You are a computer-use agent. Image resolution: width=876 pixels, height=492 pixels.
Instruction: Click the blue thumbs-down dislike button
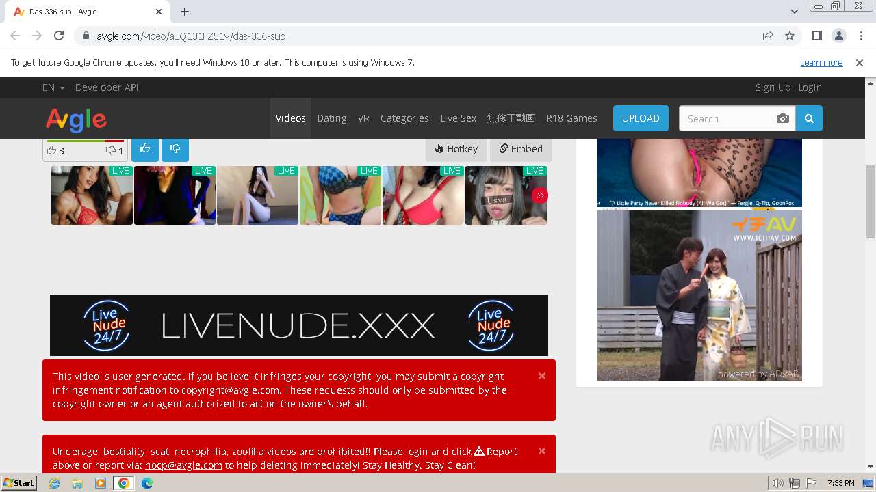click(175, 149)
